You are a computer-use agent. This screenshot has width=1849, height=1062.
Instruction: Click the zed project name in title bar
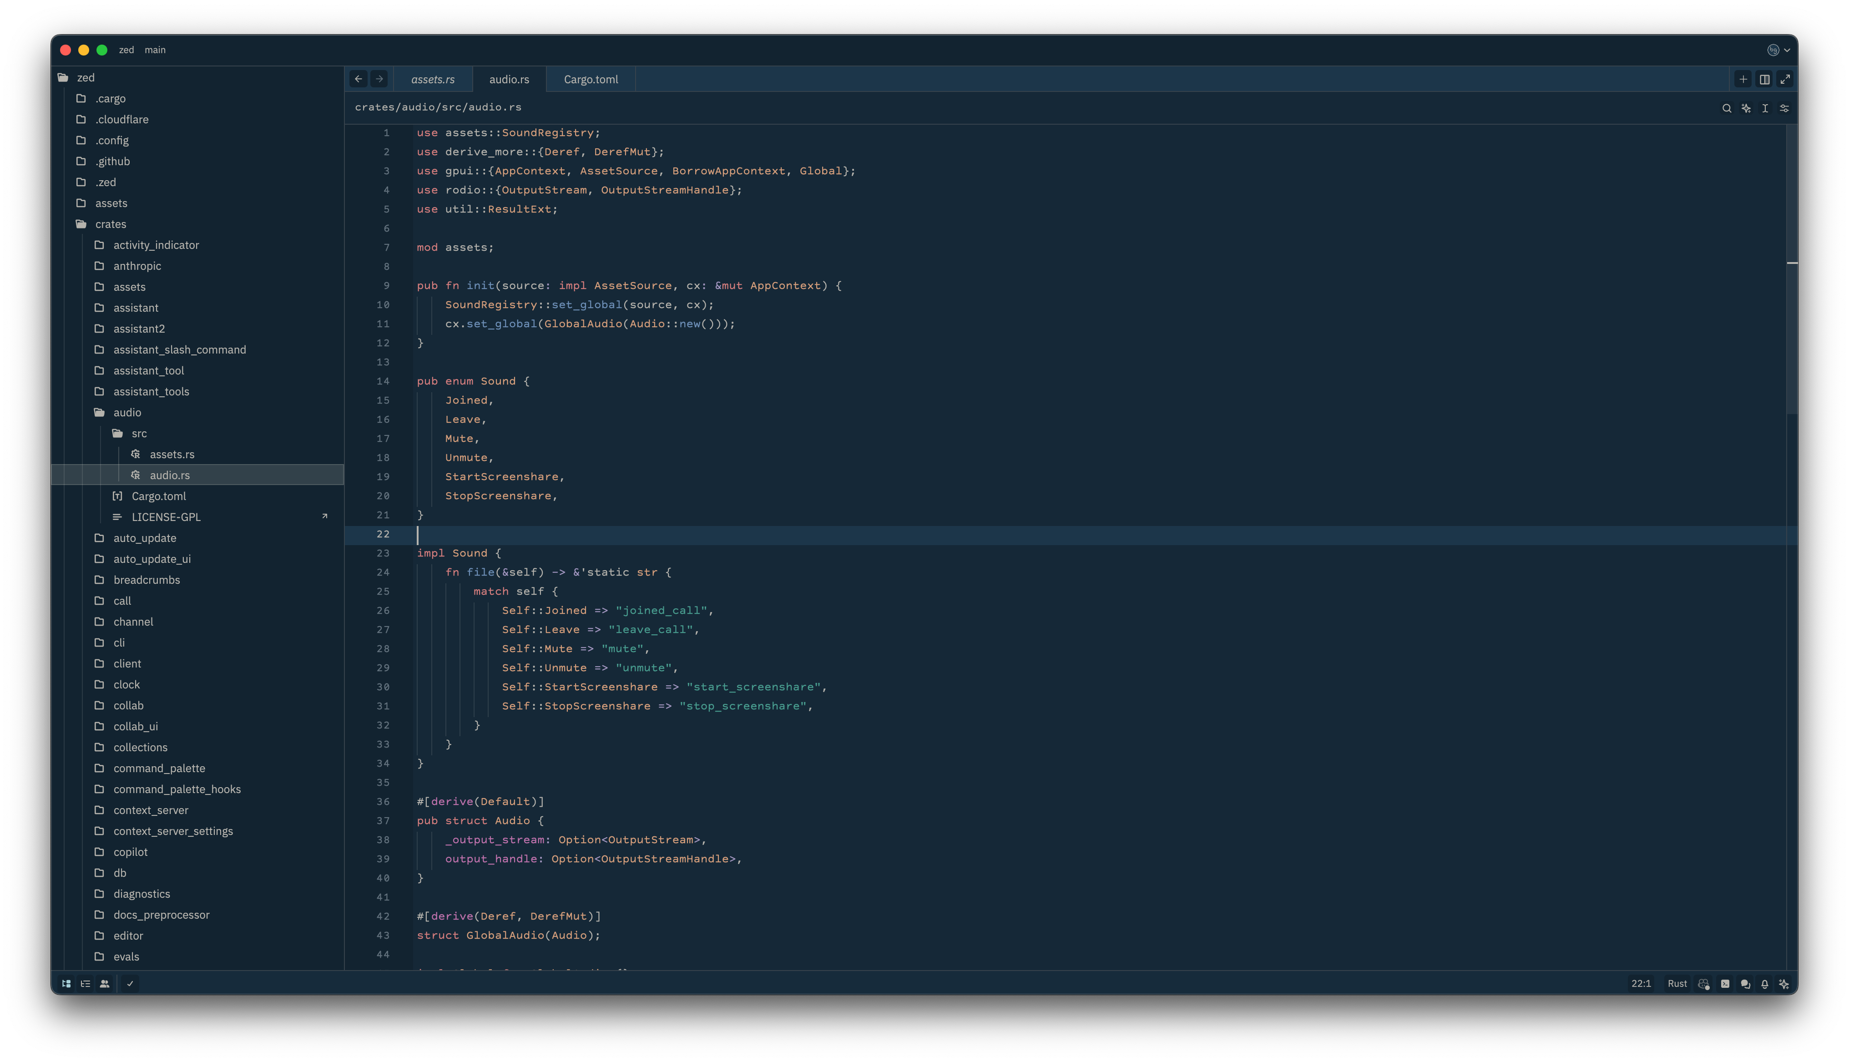coord(126,50)
